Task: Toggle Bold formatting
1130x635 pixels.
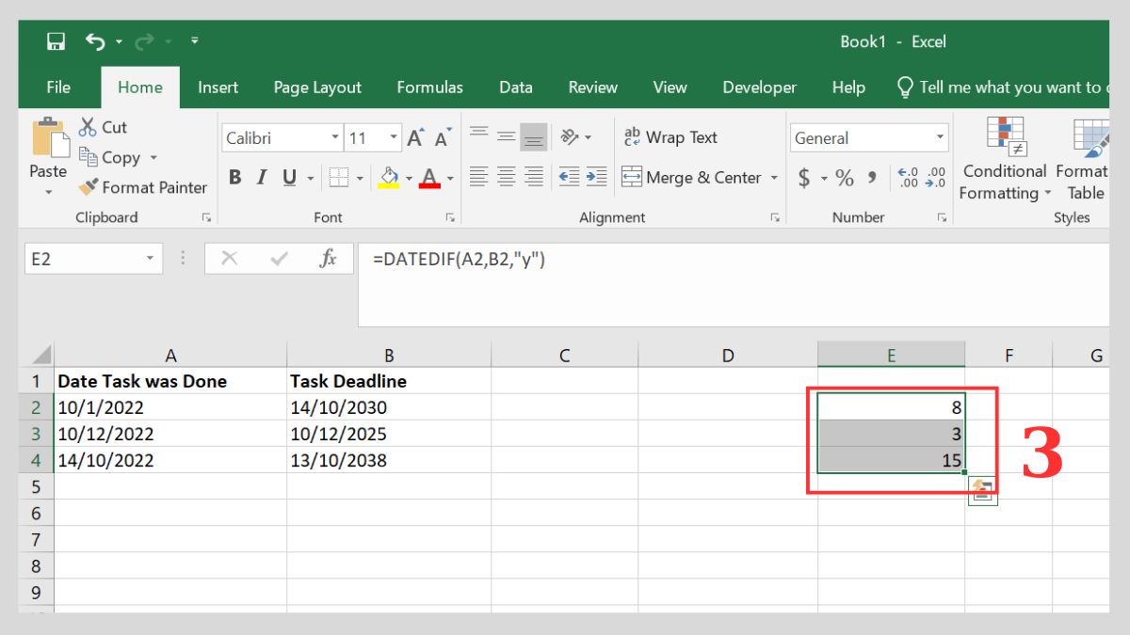Action: pyautogui.click(x=234, y=177)
